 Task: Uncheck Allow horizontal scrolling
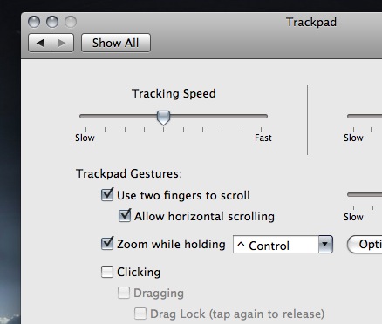[125, 216]
